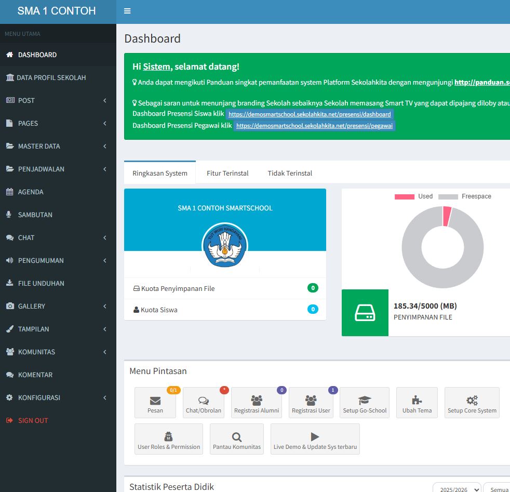
Task: Click Registrasi Alumni users icon
Action: click(257, 401)
